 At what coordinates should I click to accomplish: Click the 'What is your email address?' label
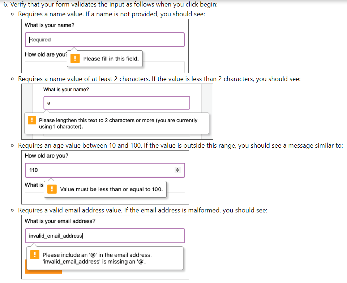click(x=60, y=221)
